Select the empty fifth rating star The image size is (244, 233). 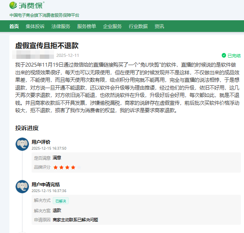tap(79, 168)
